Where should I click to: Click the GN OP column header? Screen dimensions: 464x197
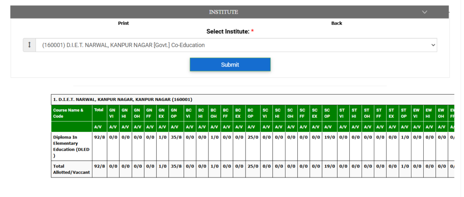coord(175,113)
